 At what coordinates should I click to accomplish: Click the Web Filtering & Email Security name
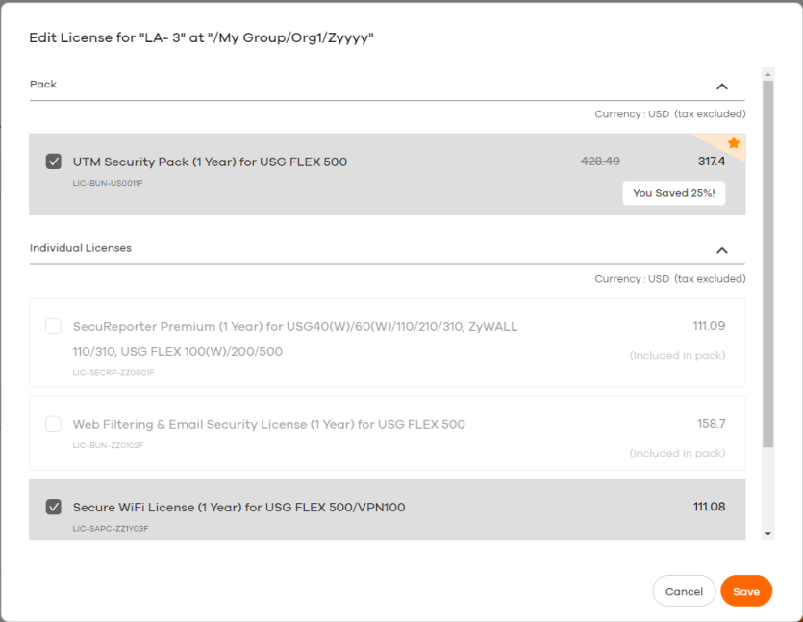tap(269, 424)
